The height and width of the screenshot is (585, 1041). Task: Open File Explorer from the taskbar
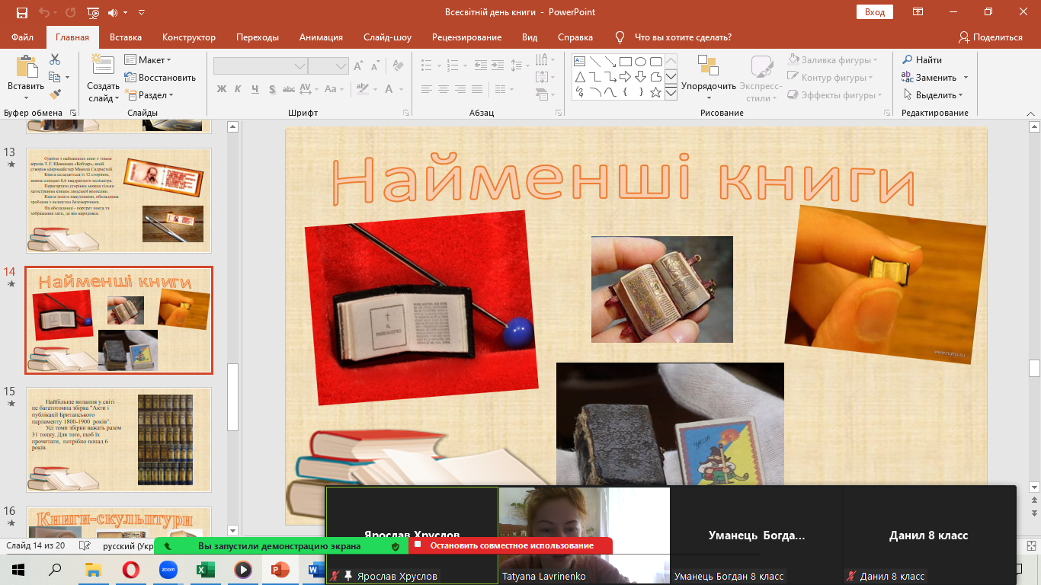click(94, 569)
